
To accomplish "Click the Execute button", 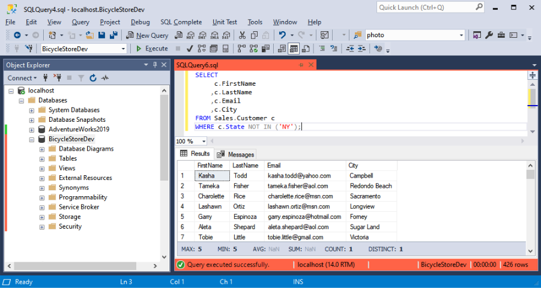I will pos(152,49).
